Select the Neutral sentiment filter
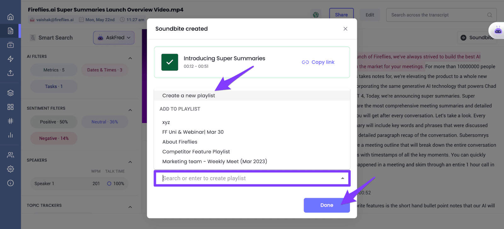This screenshot has height=229, width=504. [105, 122]
